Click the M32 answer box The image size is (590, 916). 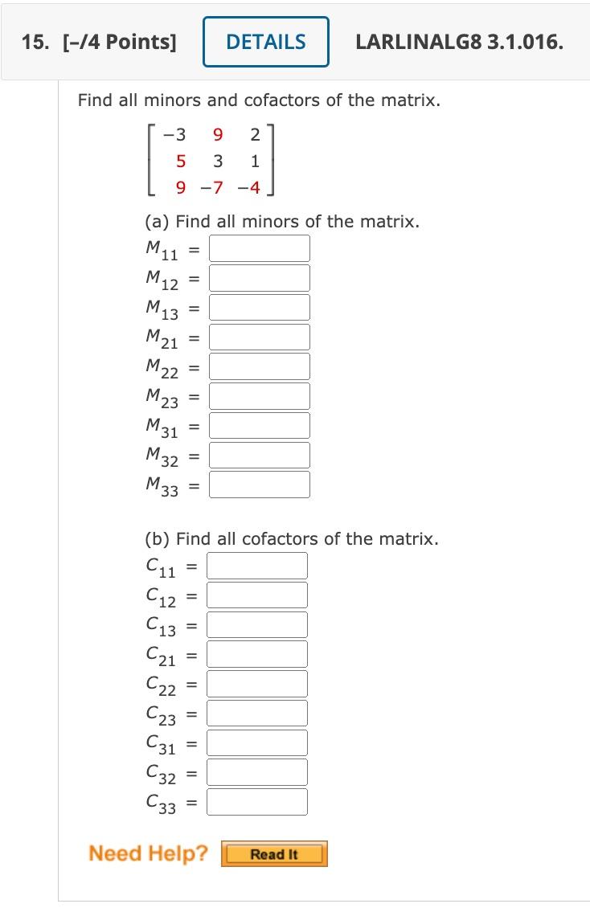point(259,455)
